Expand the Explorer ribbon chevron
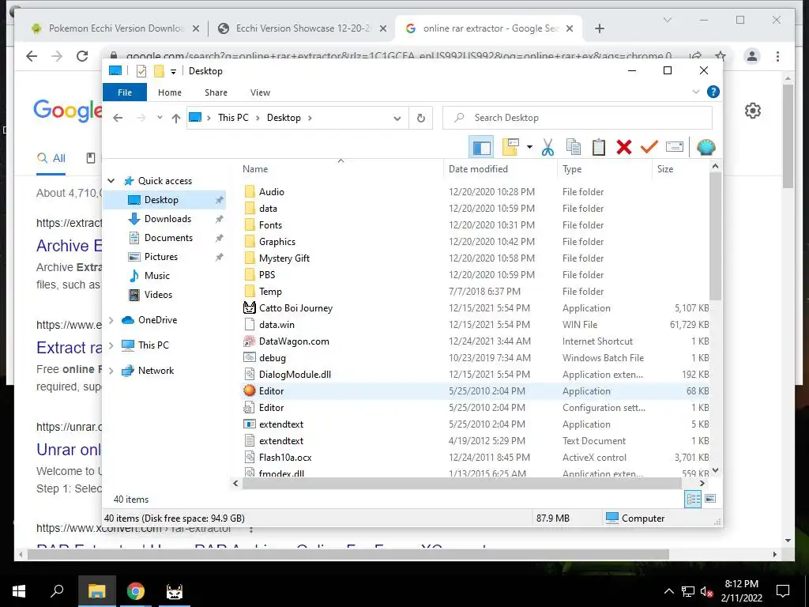 [696, 92]
